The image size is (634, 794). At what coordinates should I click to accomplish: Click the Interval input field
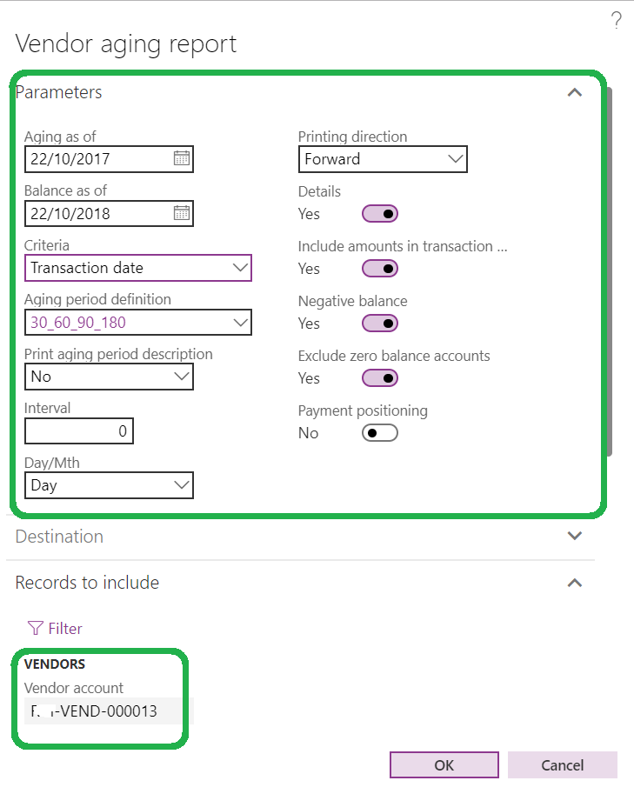point(79,431)
